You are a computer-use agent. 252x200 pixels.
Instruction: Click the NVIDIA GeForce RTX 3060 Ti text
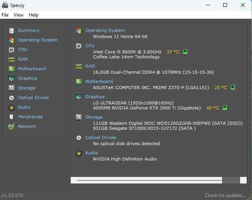click(x=147, y=108)
